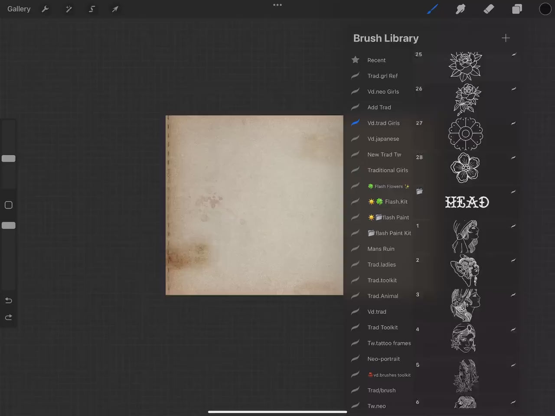The height and width of the screenshot is (416, 555).
Task: Select the Selection S-shaped tool
Action: tap(92, 9)
